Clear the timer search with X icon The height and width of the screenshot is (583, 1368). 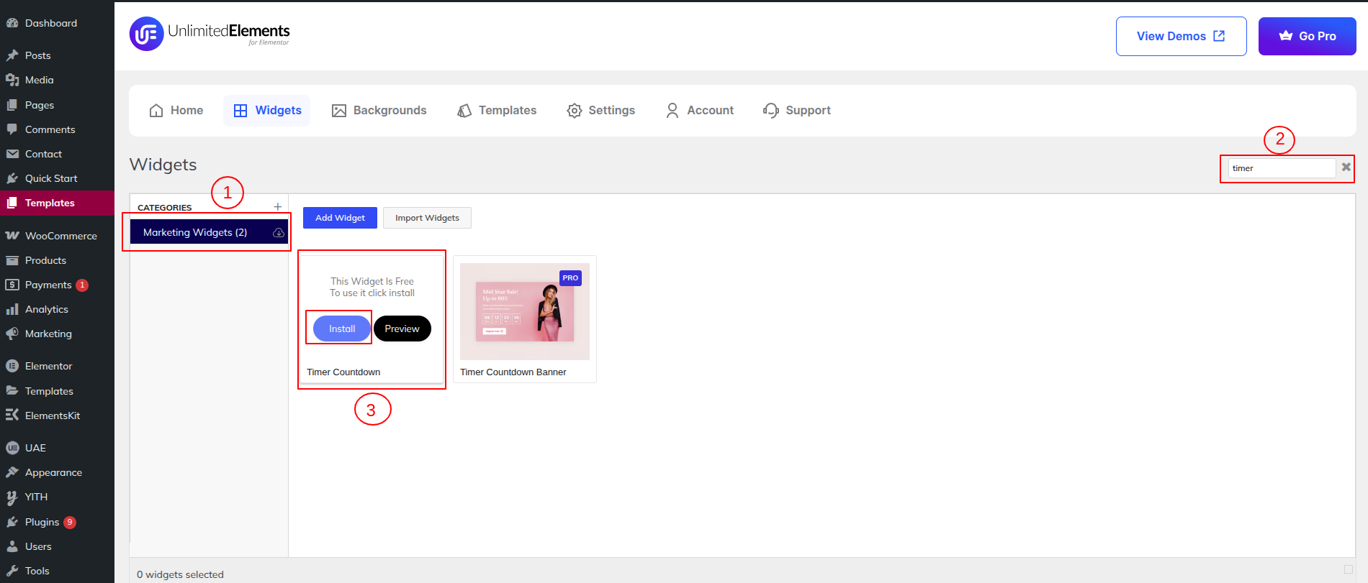click(x=1346, y=167)
